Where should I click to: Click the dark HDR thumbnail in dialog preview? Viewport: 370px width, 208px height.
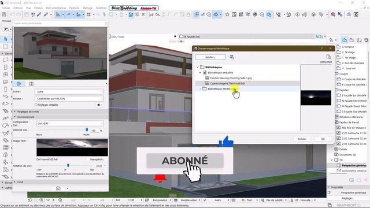[316, 98]
